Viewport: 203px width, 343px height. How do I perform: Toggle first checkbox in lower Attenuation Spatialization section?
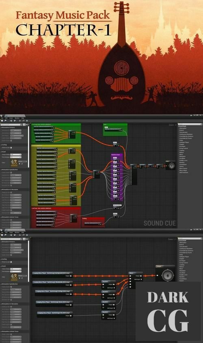click(11, 287)
